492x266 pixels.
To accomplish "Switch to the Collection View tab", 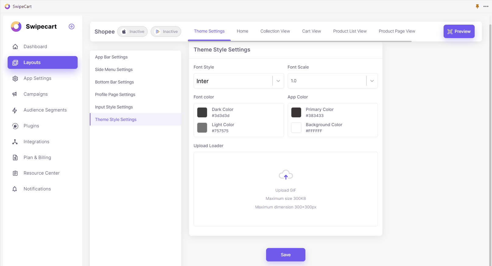I will (x=275, y=31).
